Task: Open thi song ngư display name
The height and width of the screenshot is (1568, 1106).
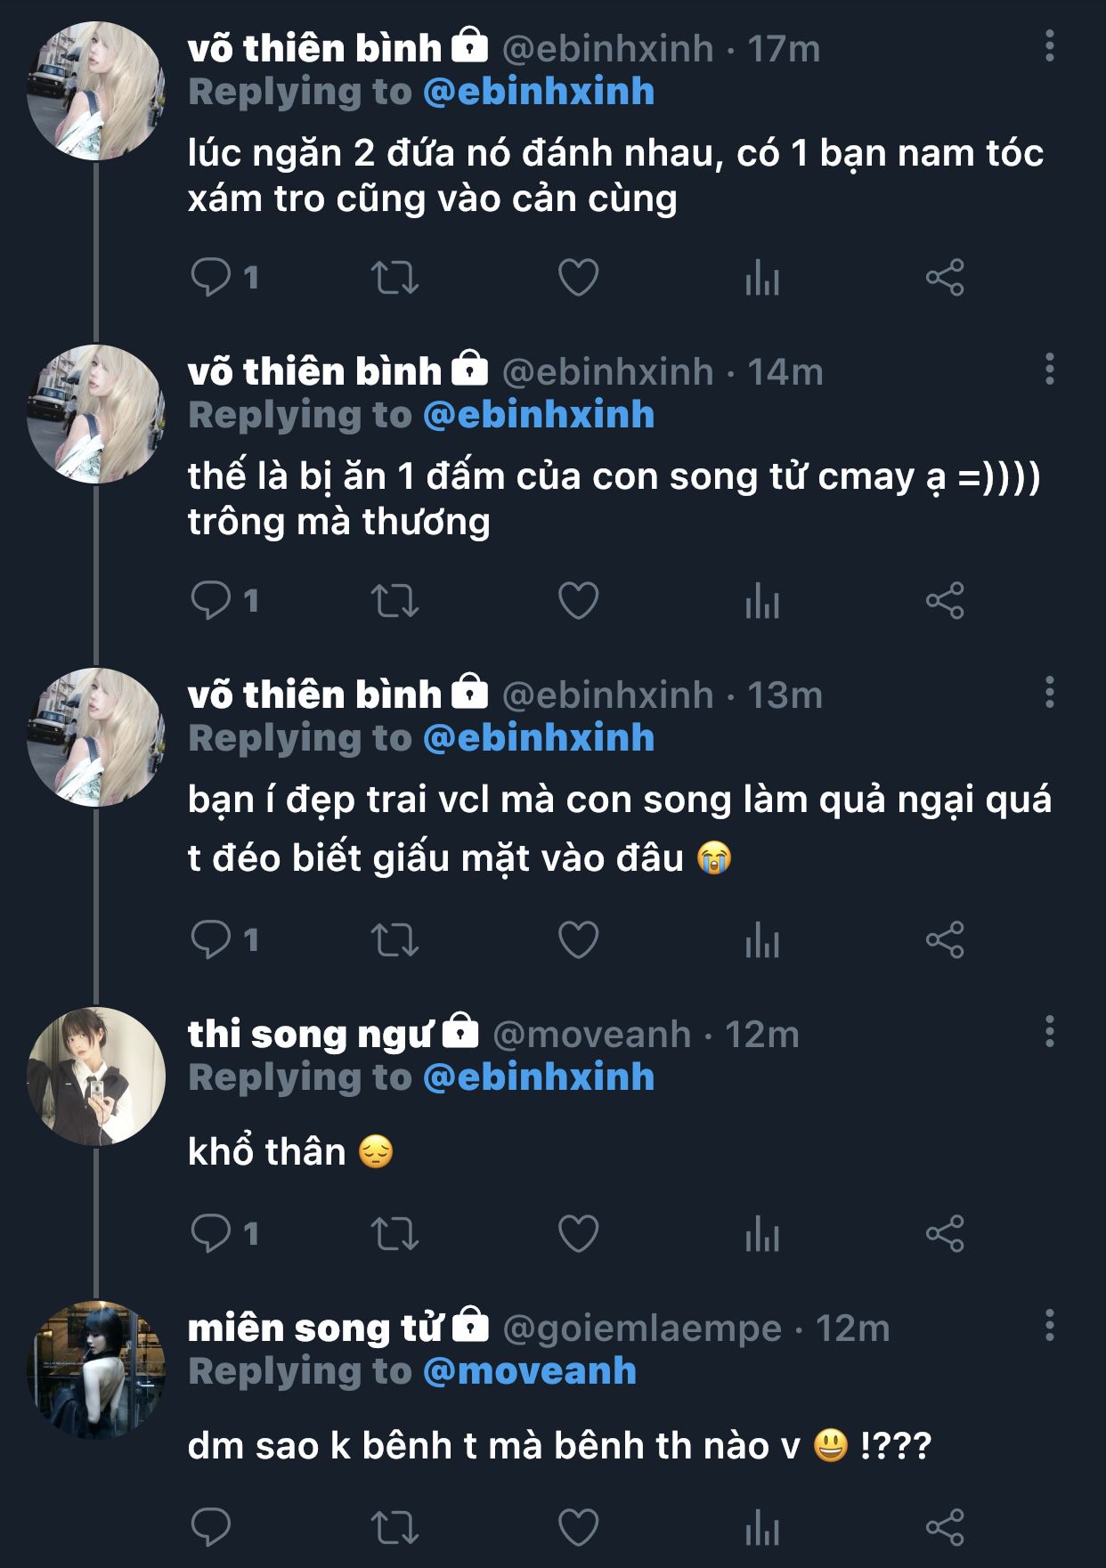Action: click(309, 1035)
